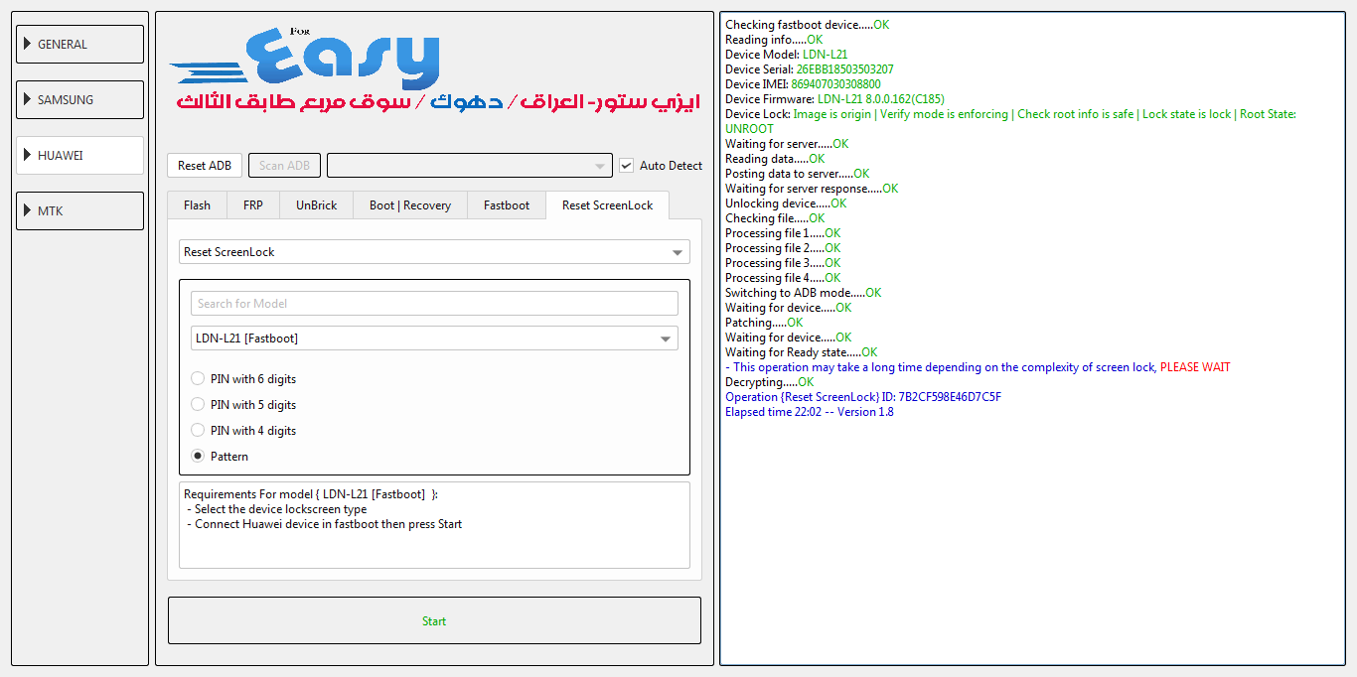Screen dimensions: 1357x677
Task: Click 'Select the device lockscreen type' text
Action: point(281,509)
